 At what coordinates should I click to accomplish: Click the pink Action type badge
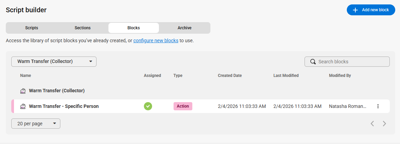click(183, 106)
